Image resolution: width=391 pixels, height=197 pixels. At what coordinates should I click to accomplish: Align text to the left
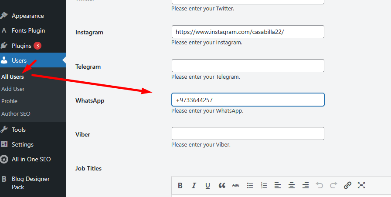coord(278,185)
